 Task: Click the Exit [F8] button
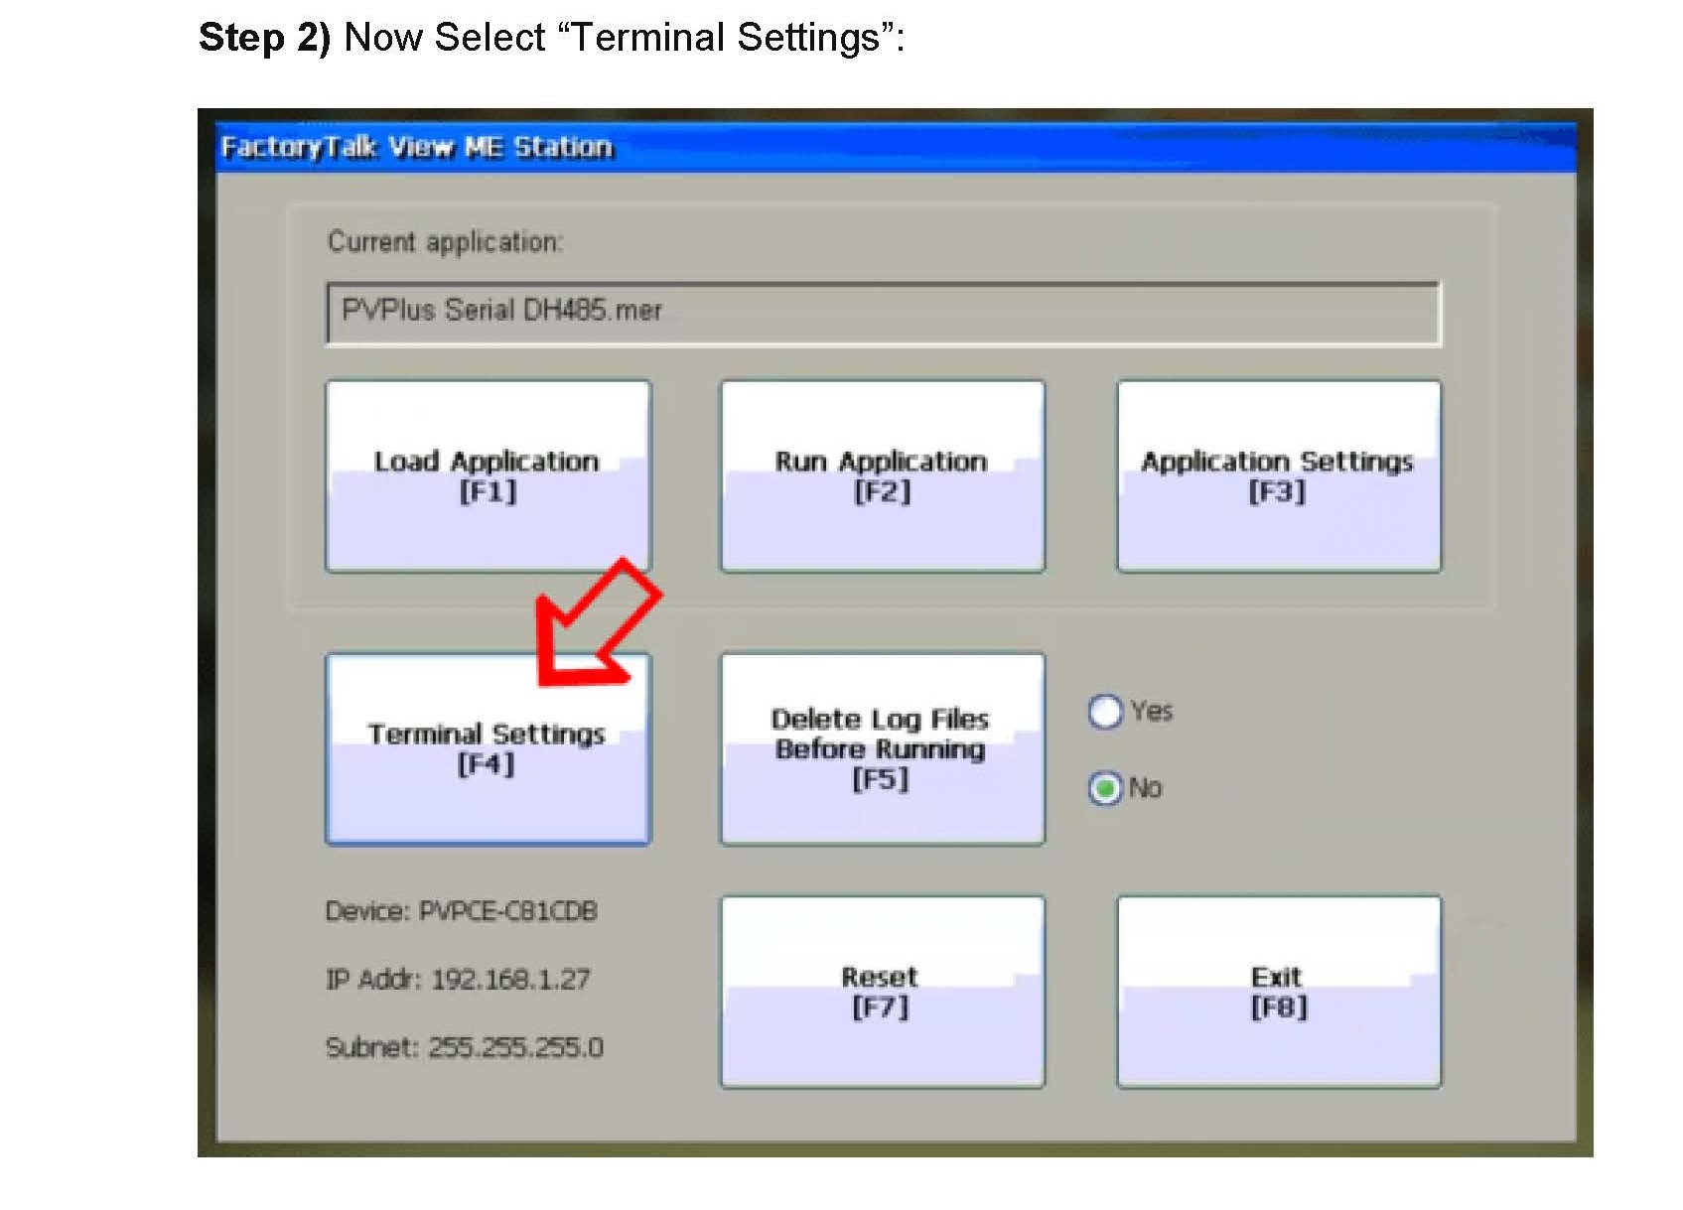pos(1278,993)
